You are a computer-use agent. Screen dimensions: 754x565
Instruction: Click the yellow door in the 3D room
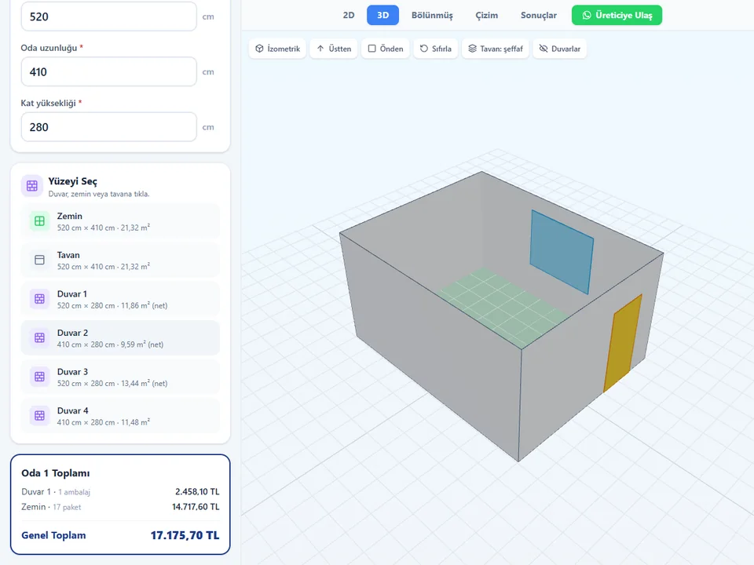pyautogui.click(x=623, y=344)
